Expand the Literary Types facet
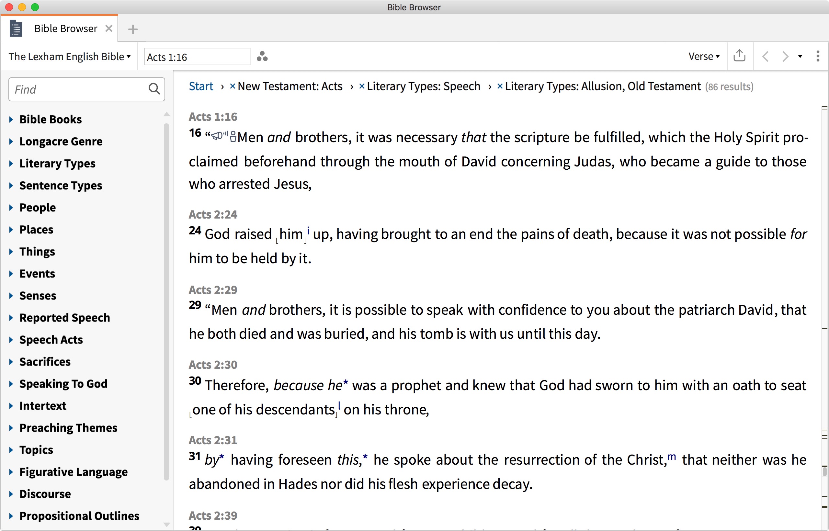 pos(11,164)
